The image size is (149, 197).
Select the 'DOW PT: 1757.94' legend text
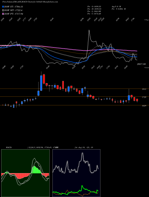pyautogui.click(x=14, y=14)
